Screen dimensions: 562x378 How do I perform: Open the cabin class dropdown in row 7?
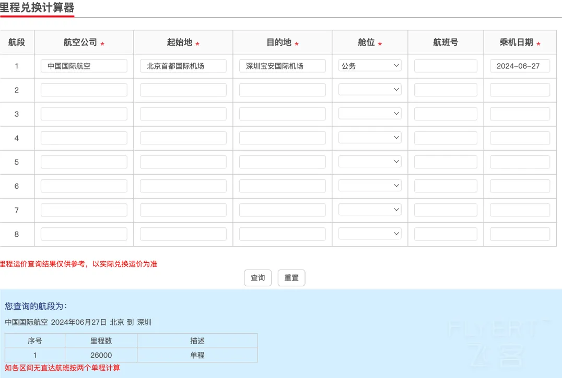(x=370, y=210)
